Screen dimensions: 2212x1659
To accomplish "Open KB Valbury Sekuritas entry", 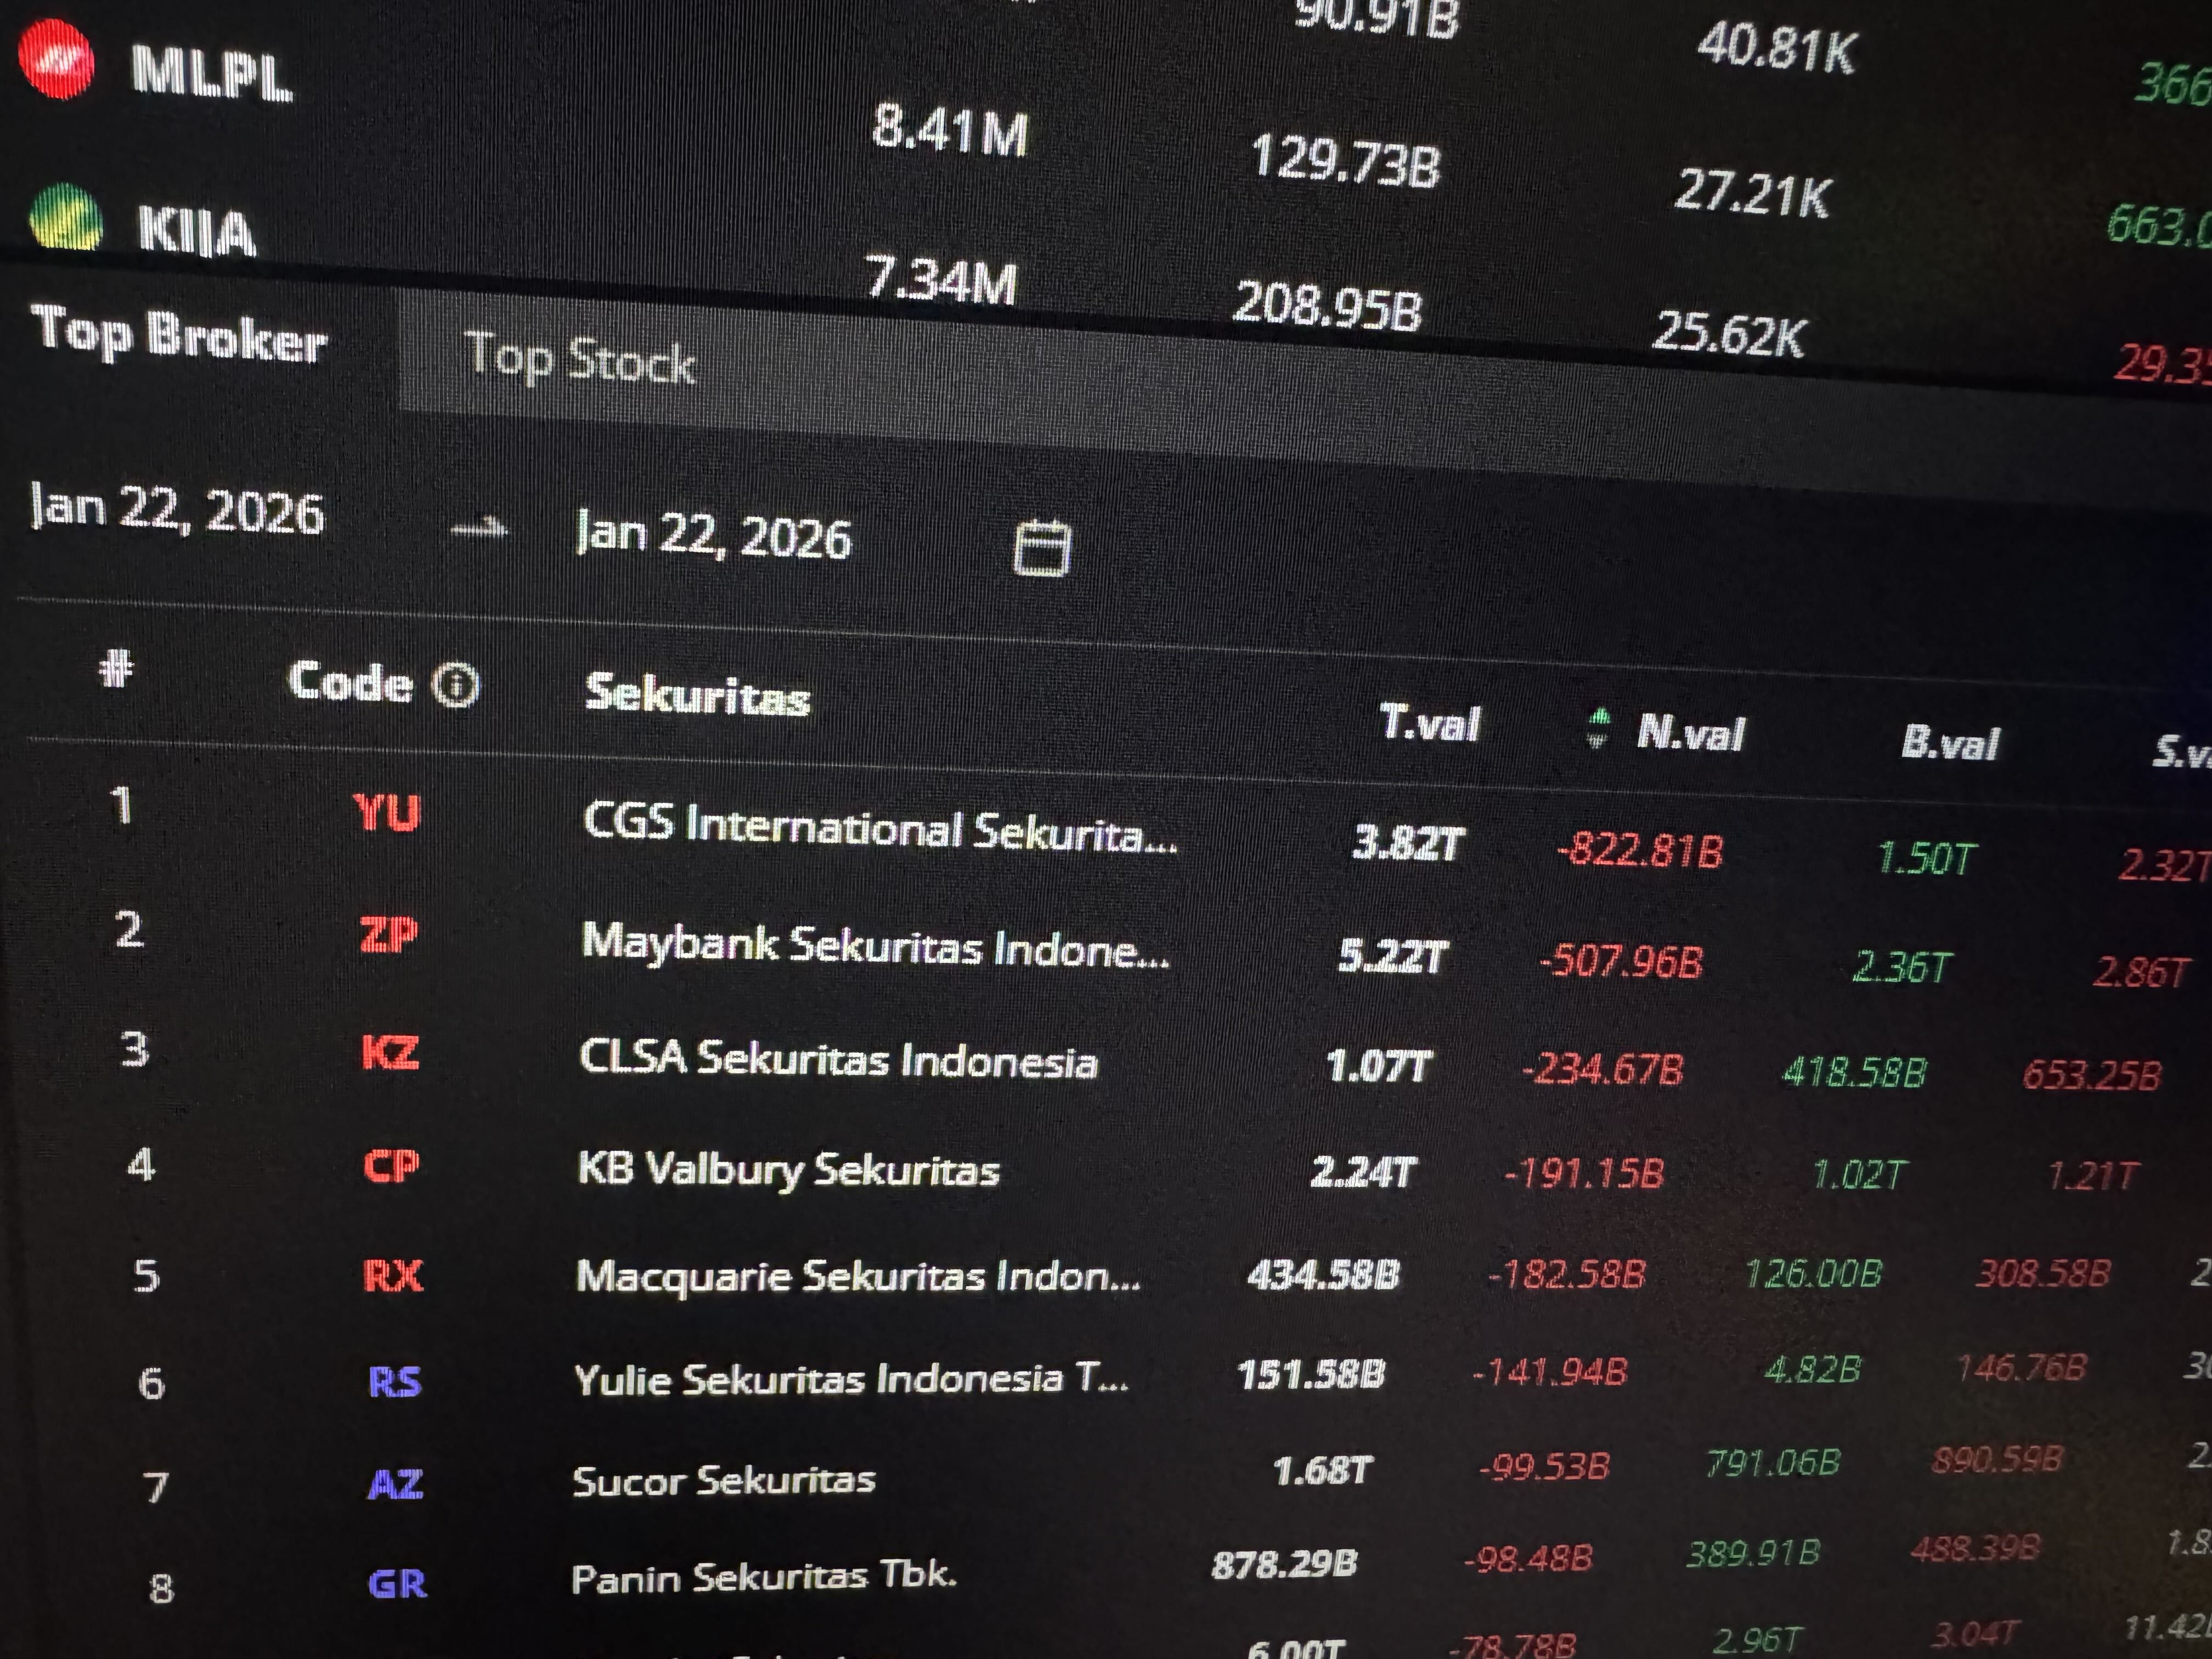I will coord(788,1168).
